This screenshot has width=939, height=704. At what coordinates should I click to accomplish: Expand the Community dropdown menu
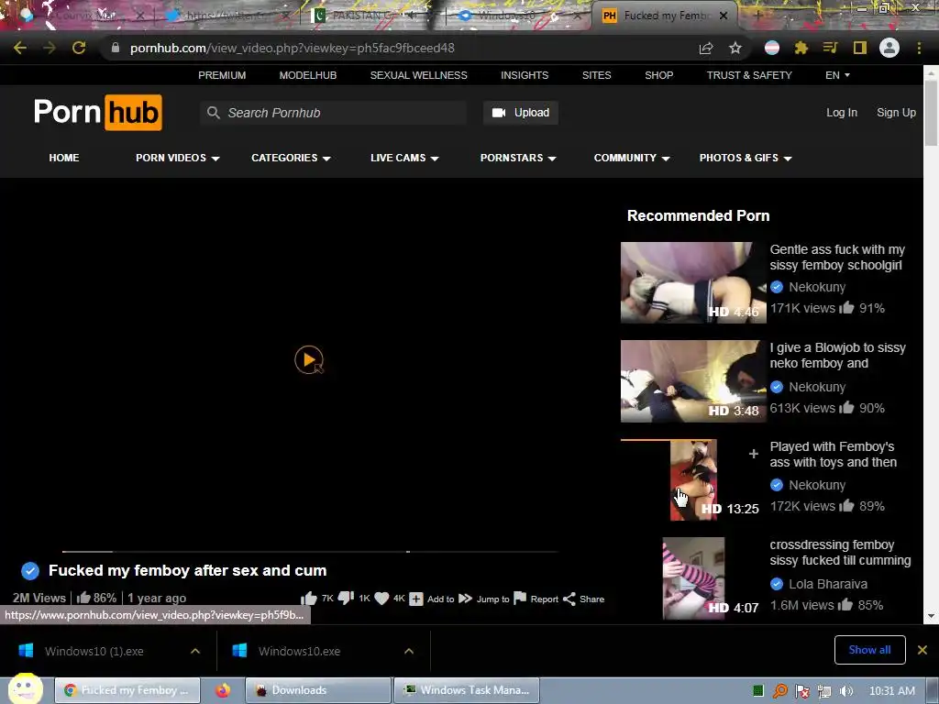pos(631,158)
